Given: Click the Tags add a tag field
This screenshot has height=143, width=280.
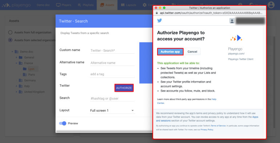Looking at the screenshot, I should [x=112, y=74].
